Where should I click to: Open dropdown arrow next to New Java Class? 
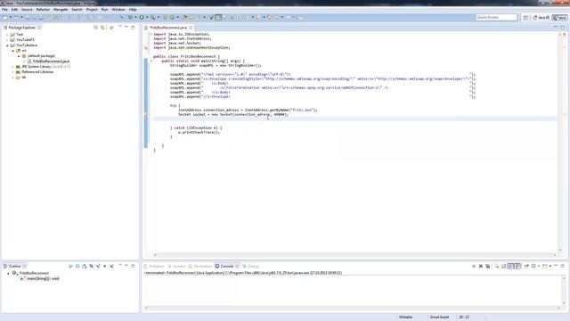pyautogui.click(x=178, y=17)
